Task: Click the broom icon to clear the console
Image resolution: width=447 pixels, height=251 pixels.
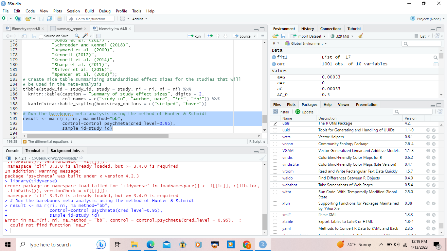Action: point(262,158)
